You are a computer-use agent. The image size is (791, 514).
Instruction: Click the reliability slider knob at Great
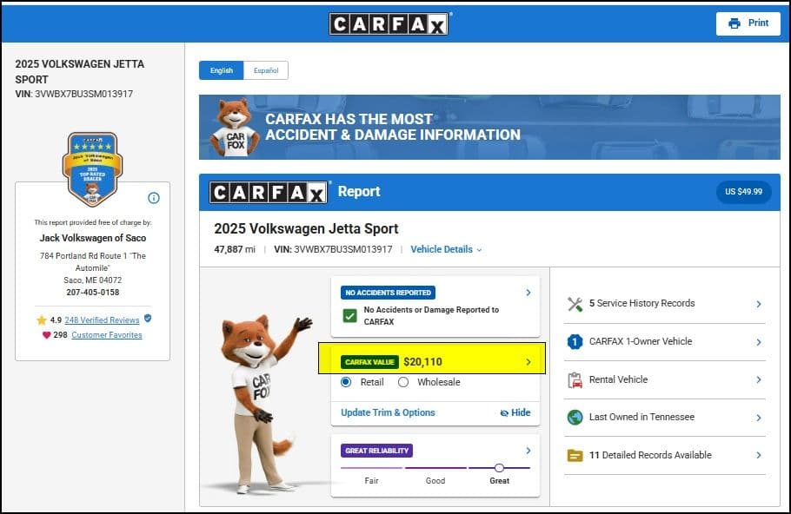tap(499, 468)
